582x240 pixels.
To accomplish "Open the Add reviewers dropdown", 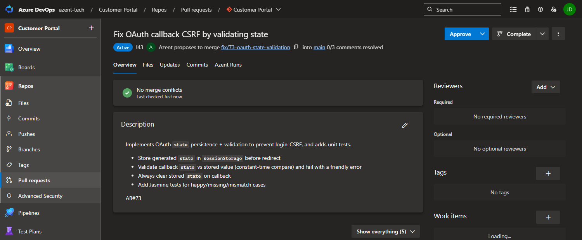I will 546,87.
